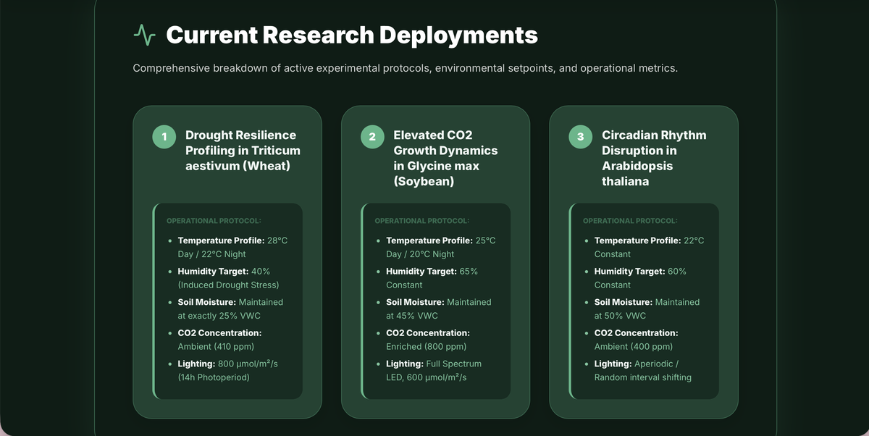Click the number 2 badge on the Soybean card

pyautogui.click(x=372, y=136)
